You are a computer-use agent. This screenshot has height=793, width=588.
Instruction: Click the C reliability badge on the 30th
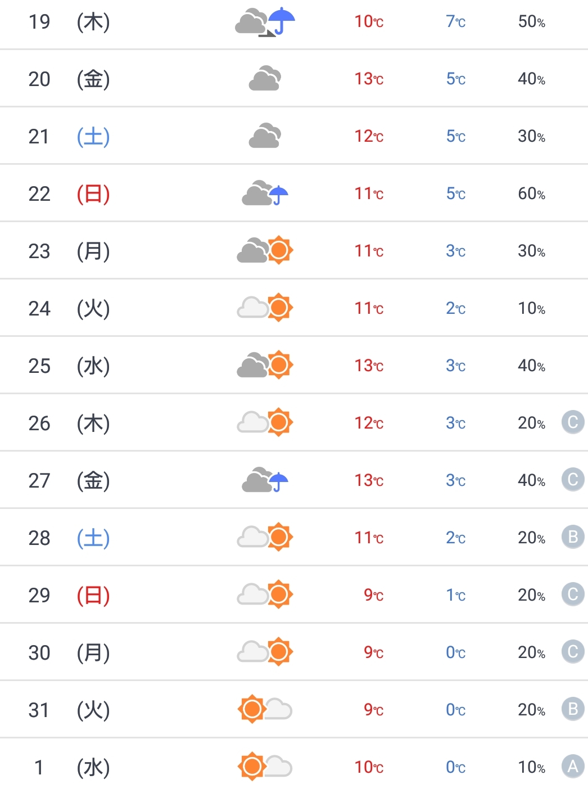[573, 652]
